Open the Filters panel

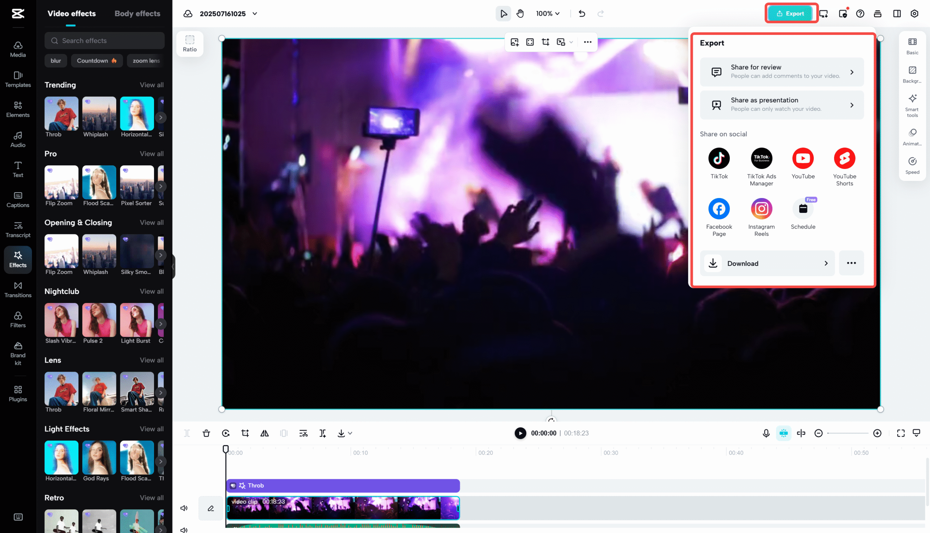18,320
